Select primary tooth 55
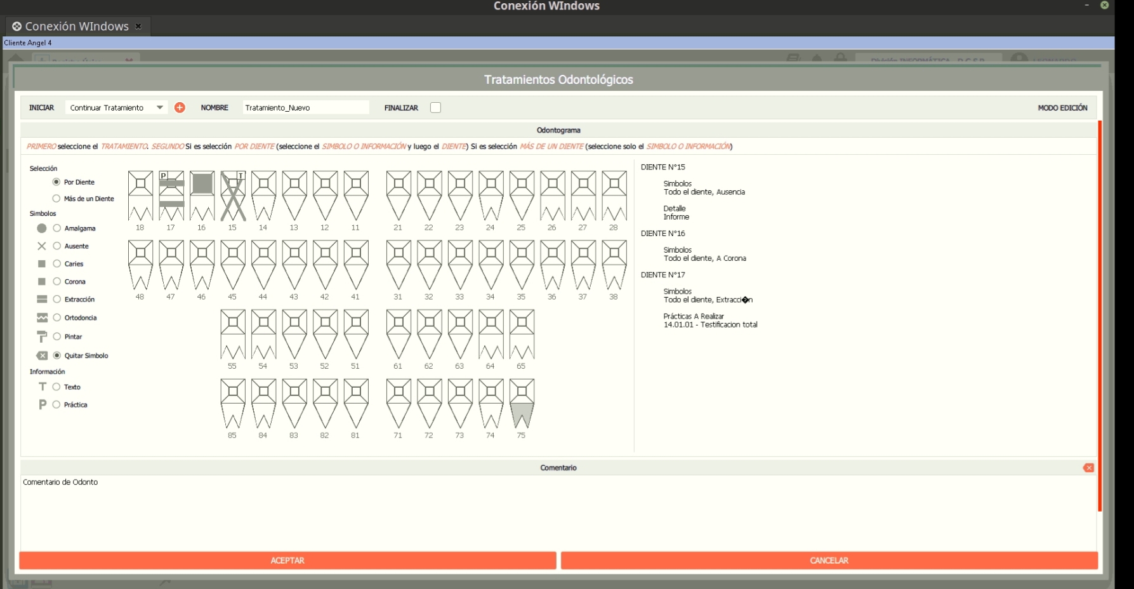Viewport: 1134px width, 589px height. point(233,334)
